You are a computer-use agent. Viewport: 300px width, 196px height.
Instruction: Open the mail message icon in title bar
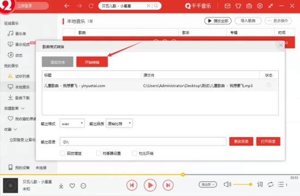(x=227, y=6)
